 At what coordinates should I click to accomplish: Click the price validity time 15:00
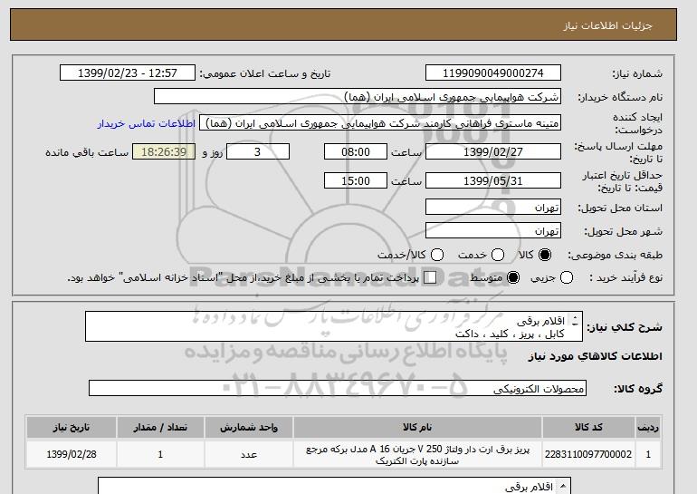pos(356,180)
